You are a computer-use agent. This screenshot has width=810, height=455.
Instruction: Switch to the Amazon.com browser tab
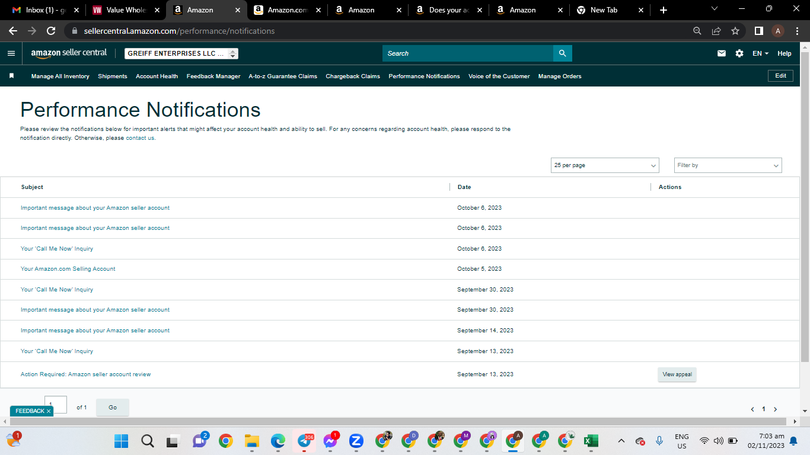(287, 10)
